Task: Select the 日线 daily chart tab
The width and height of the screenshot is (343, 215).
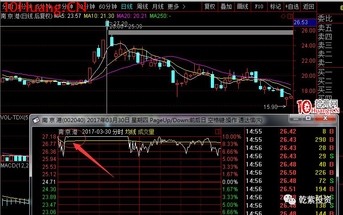Action: tap(127, 7)
